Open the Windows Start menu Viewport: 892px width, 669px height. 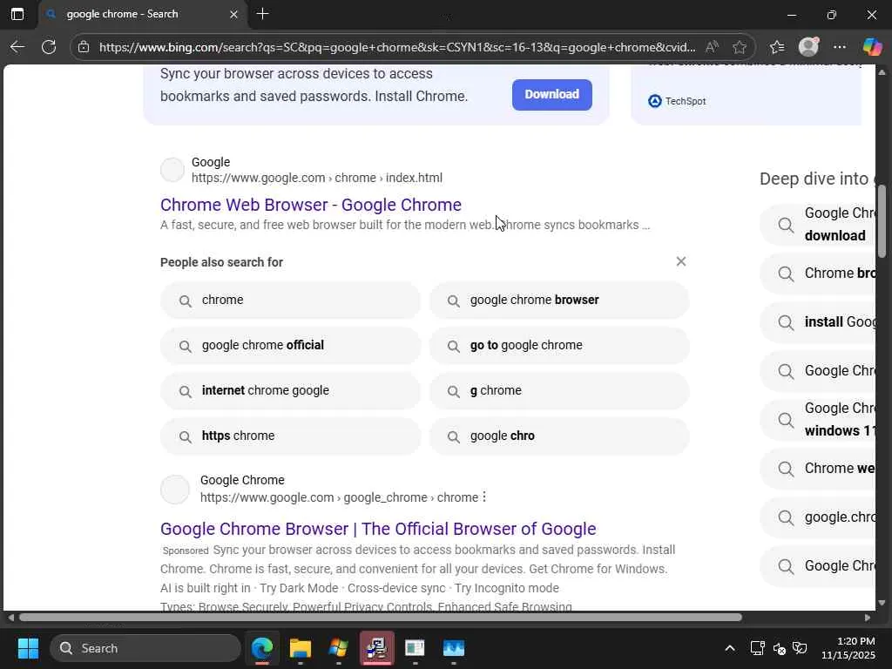pyautogui.click(x=28, y=648)
